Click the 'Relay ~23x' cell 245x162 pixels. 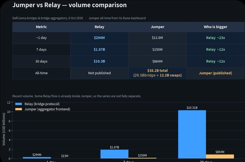pyautogui.click(x=215, y=38)
